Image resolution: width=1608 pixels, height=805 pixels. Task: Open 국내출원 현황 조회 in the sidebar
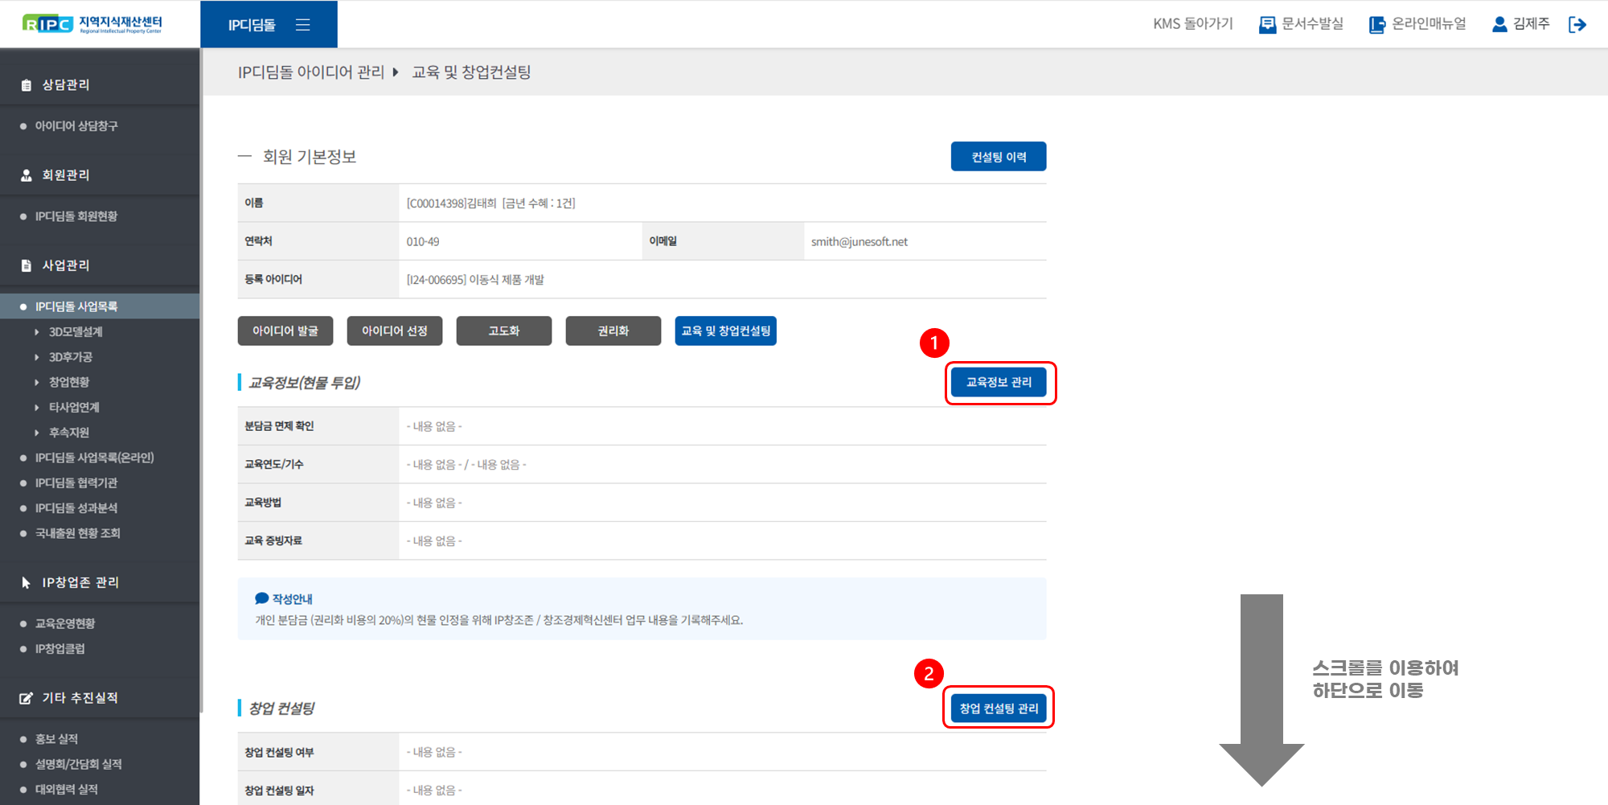coord(77,533)
